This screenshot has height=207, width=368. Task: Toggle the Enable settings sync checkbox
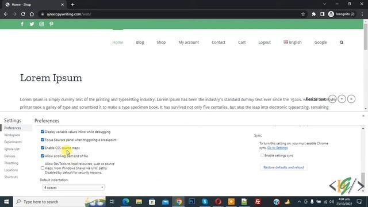click(262, 155)
